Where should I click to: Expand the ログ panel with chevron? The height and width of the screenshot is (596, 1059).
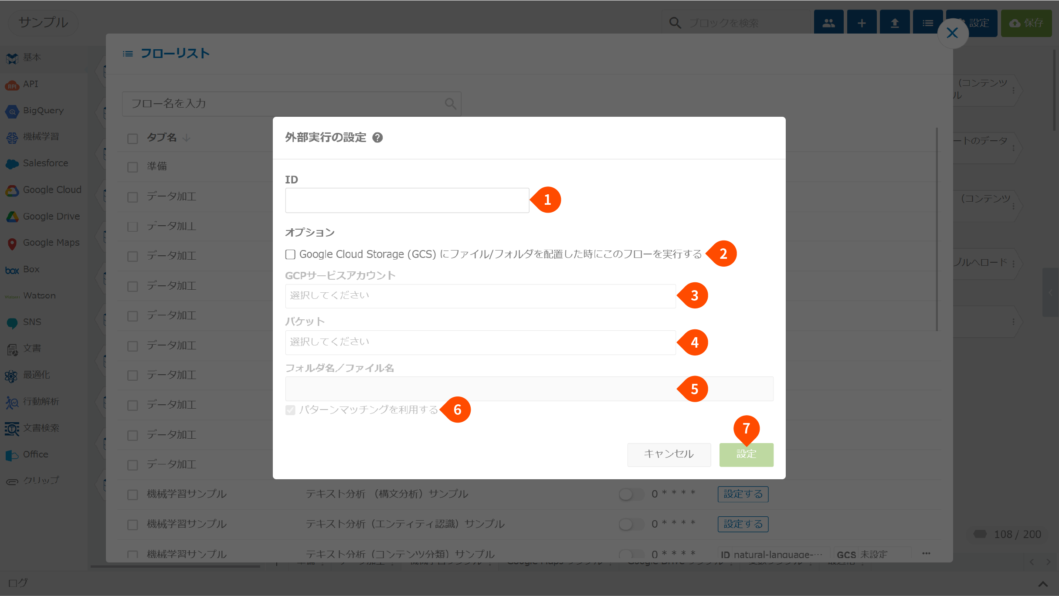[1043, 584]
